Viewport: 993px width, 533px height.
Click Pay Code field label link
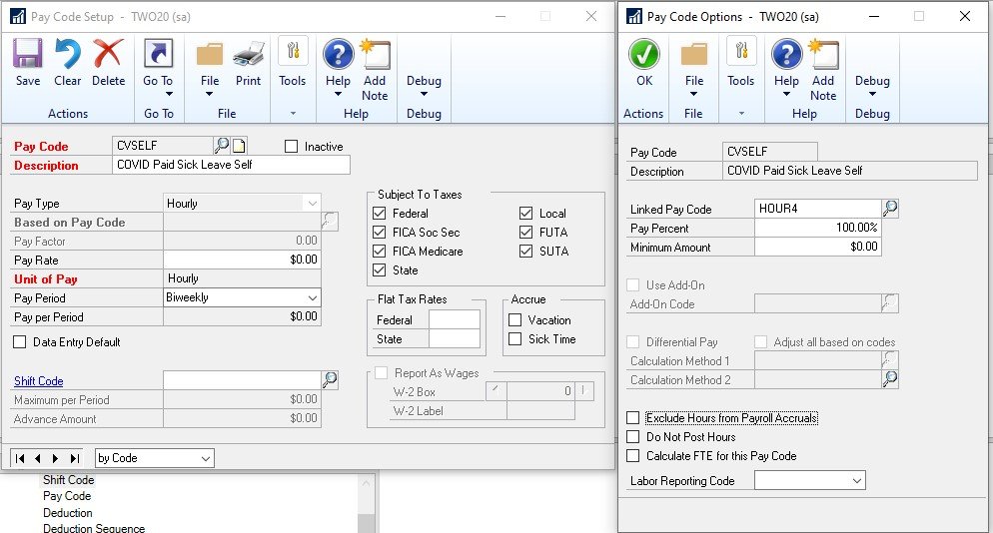coord(41,147)
